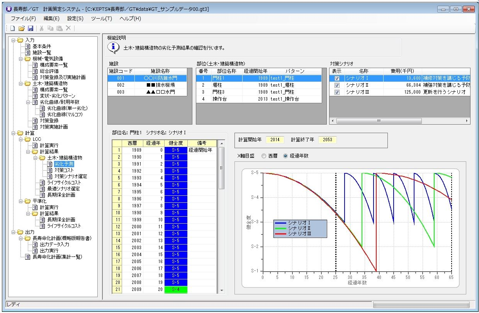This screenshot has height=313, width=479.
Task: Open the ファイル(F) menu
Action: click(x=23, y=18)
